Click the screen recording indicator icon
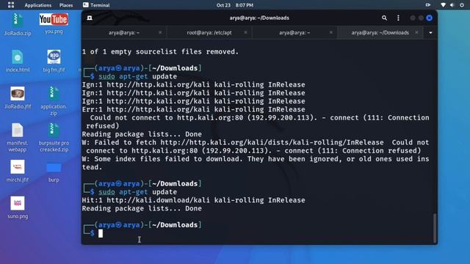 click(427, 5)
